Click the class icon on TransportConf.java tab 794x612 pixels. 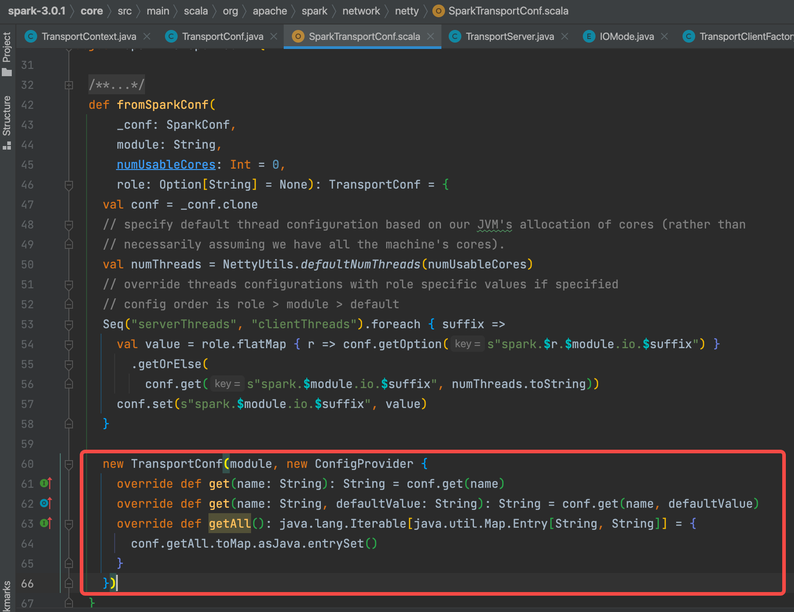[x=171, y=36]
